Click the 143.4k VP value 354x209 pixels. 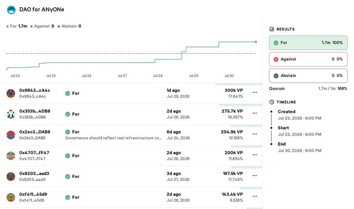pyautogui.click(x=232, y=194)
